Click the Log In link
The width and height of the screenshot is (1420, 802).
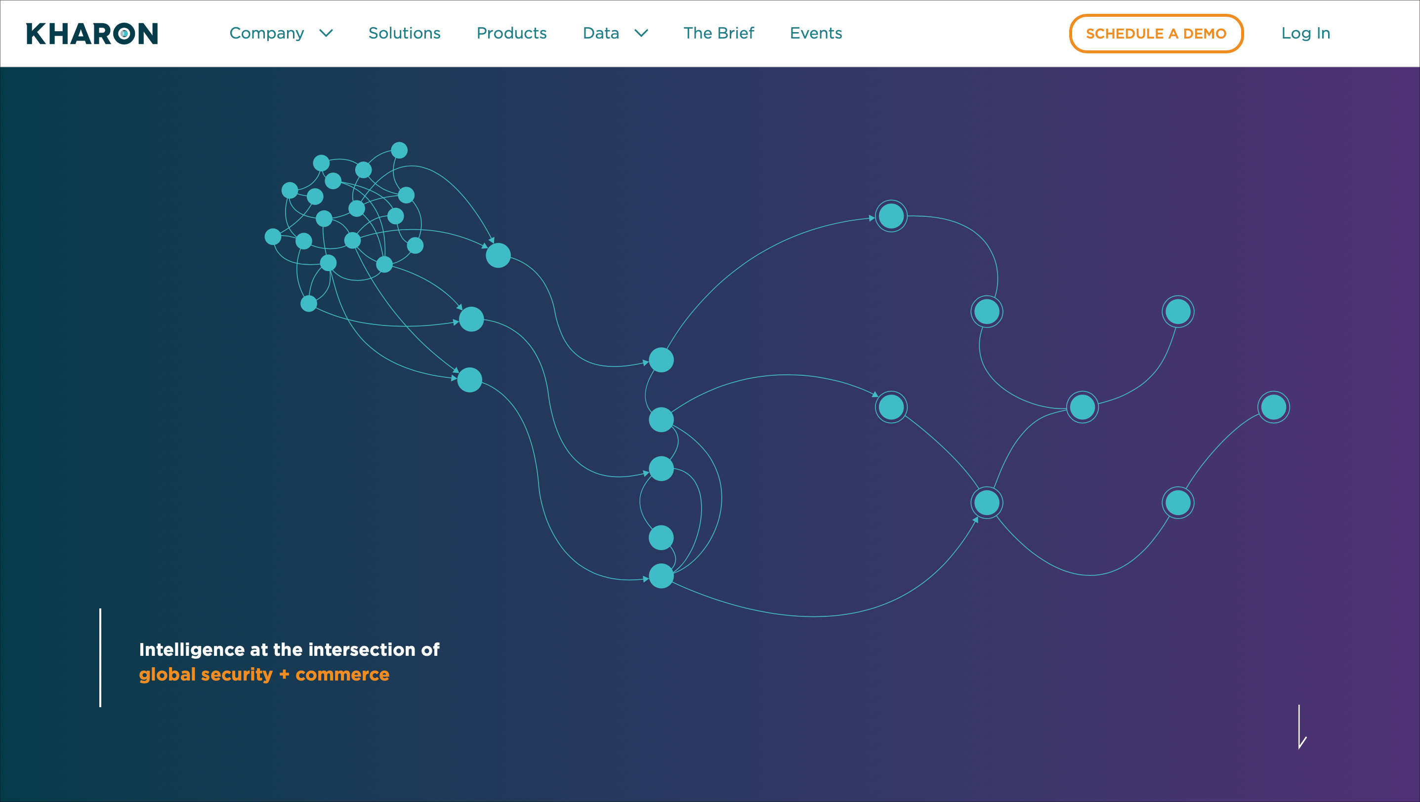1305,34
